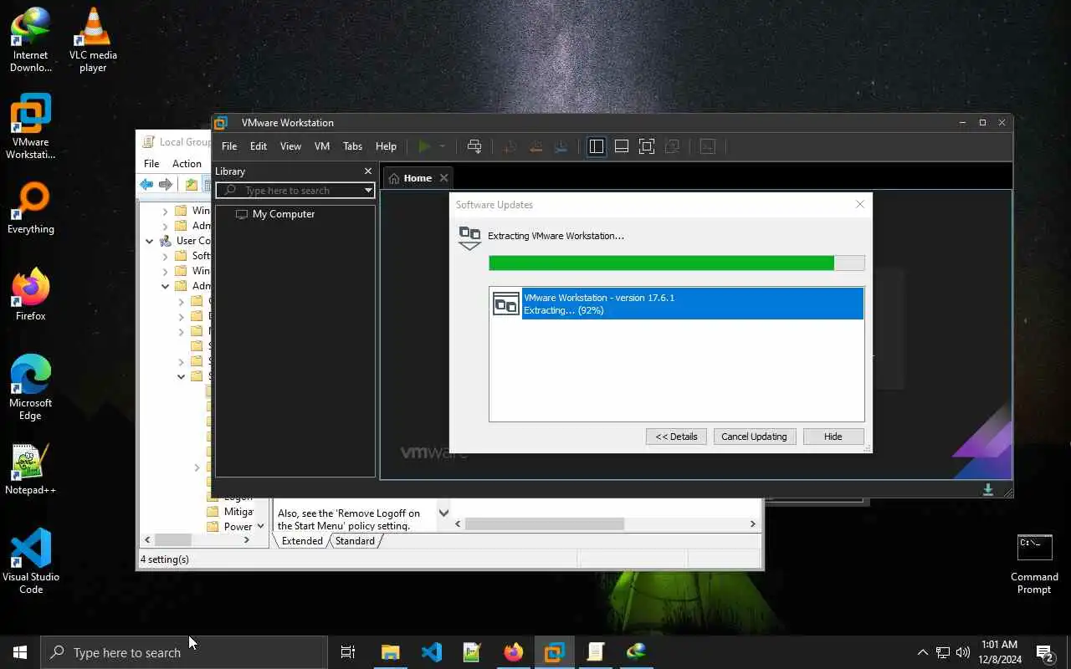Screen dimensions: 1071x669
Task: Click the Windows Start button
Action: pos(20,652)
